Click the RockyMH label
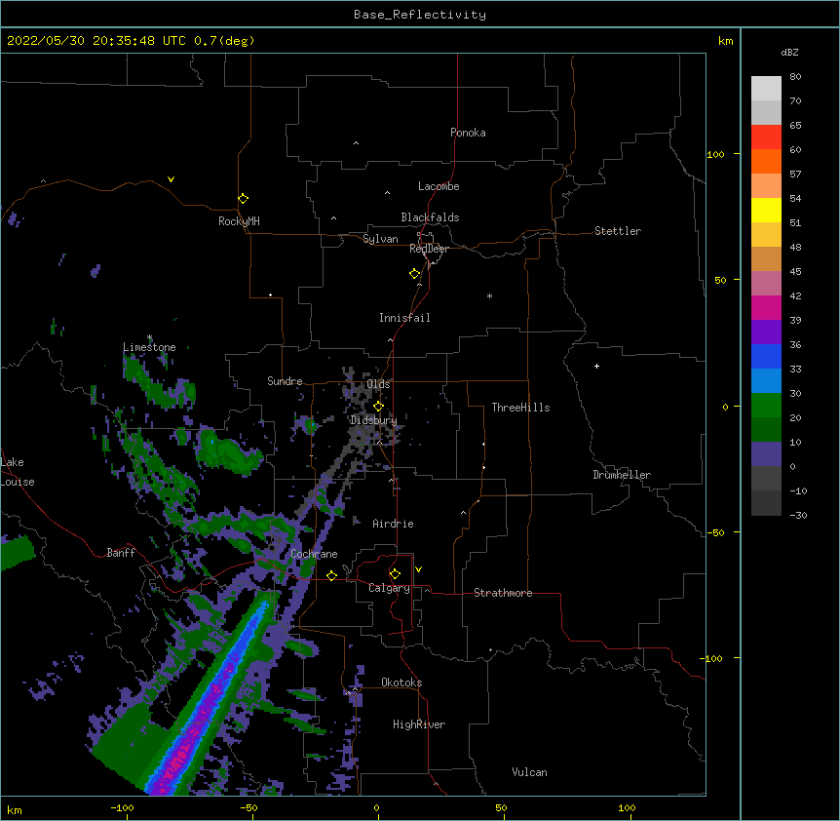840x821 pixels. 239,221
